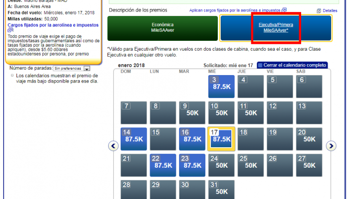Select January 29 calendar cell
This screenshot has width=349, height=199.
click(163, 190)
